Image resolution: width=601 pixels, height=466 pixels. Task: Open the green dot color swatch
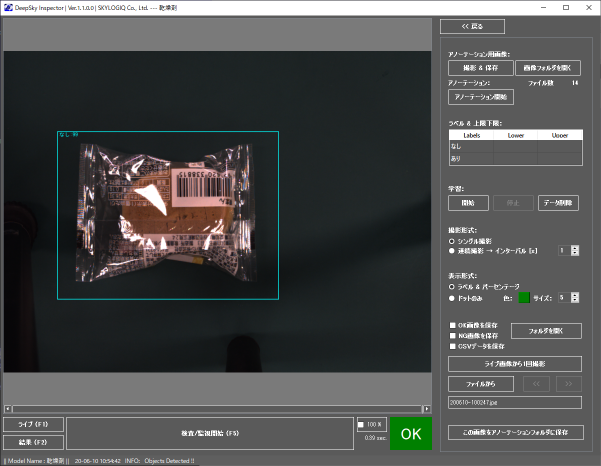pos(524,298)
